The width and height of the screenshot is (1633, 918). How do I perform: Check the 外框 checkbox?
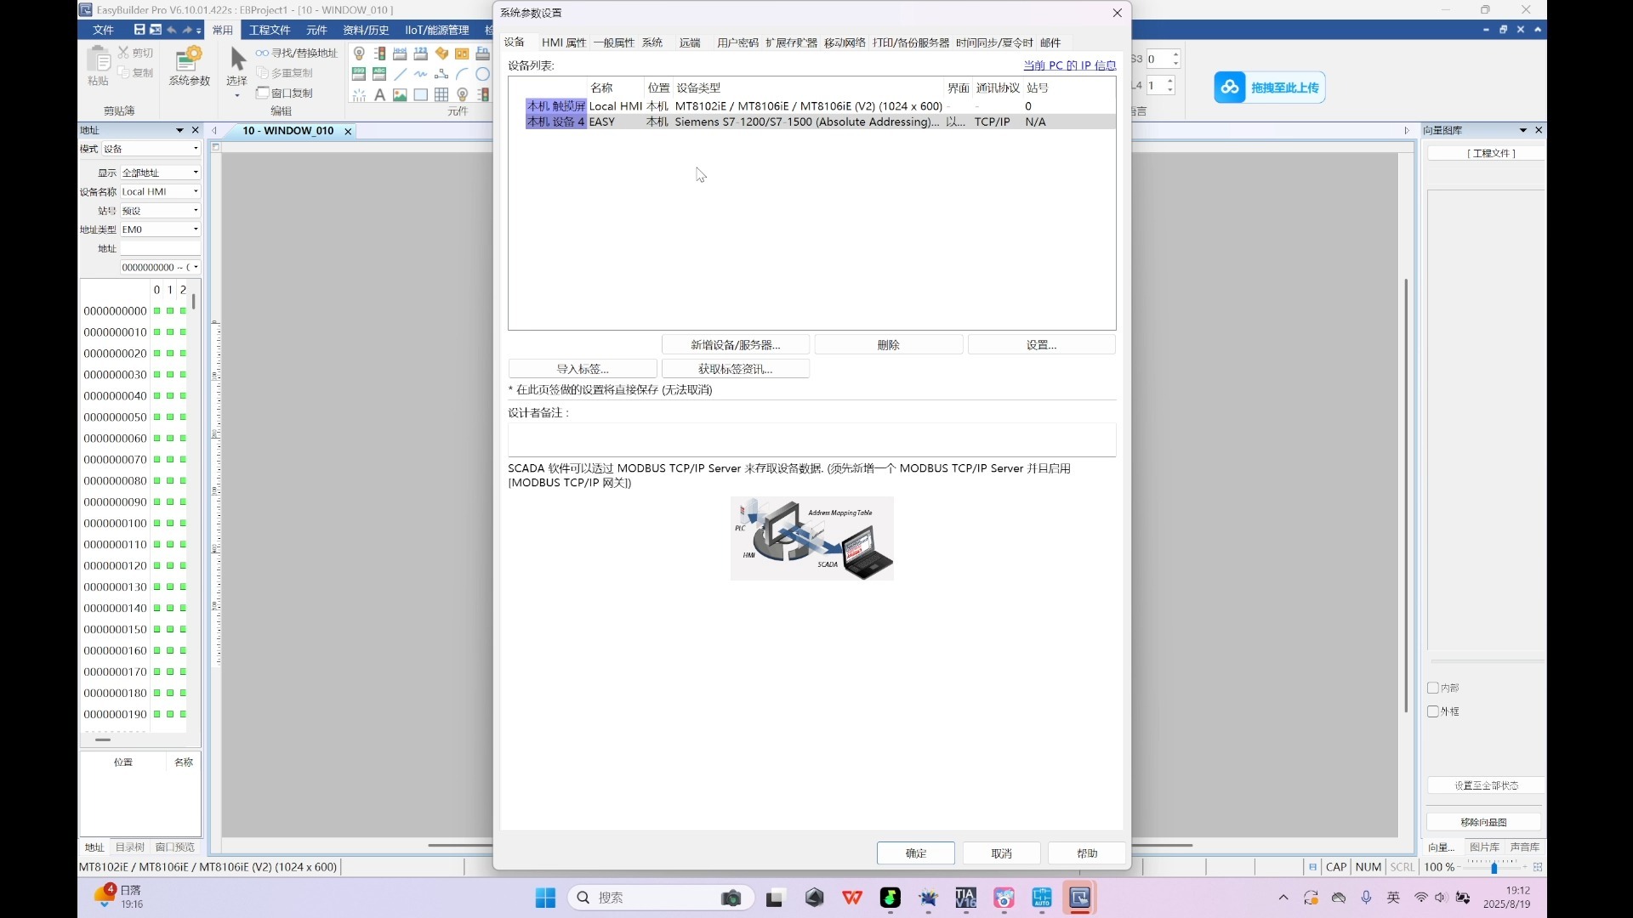pos(1433,711)
